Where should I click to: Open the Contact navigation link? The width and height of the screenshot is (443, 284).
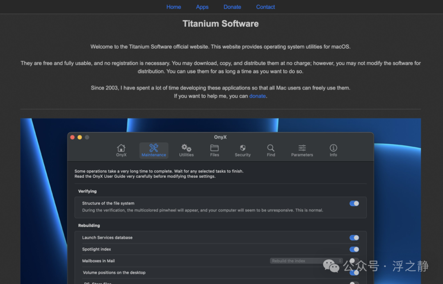pyautogui.click(x=265, y=7)
